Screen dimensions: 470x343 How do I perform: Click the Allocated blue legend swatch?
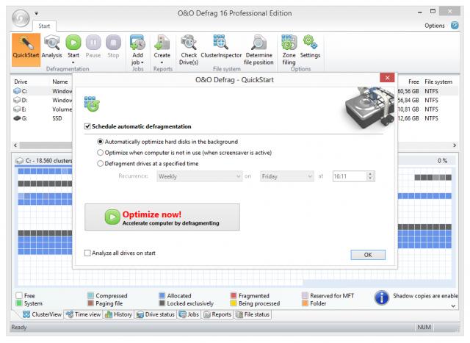162,296
